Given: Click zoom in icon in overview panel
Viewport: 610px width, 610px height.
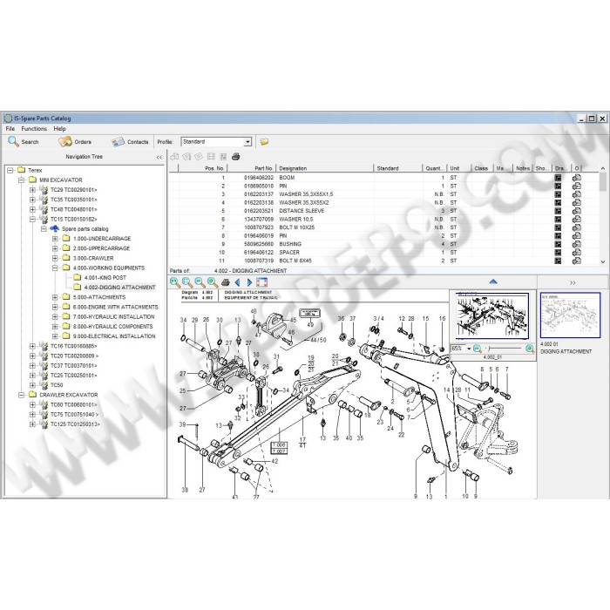Looking at the screenshot, I should (x=530, y=349).
